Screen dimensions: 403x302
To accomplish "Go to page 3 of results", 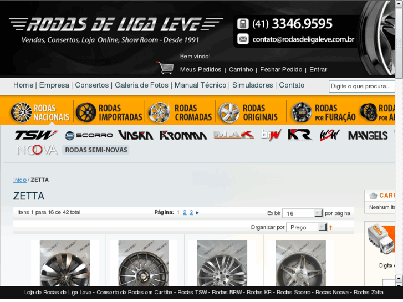I will pos(191,213).
